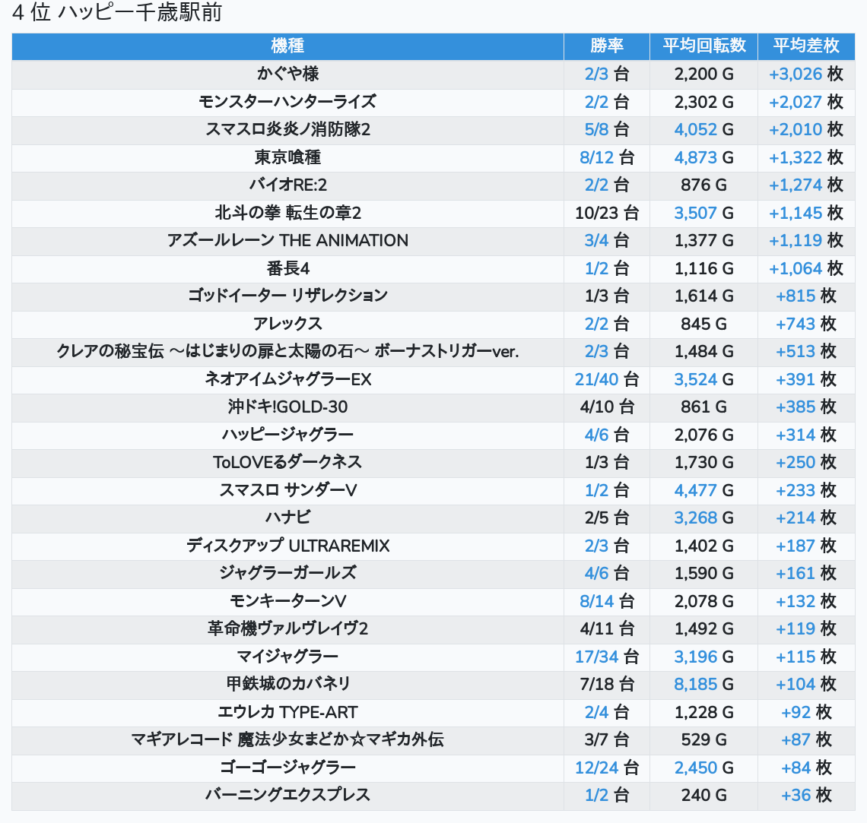Click the 機種 column header
Image resolution: width=867 pixels, height=823 pixels.
tap(287, 46)
